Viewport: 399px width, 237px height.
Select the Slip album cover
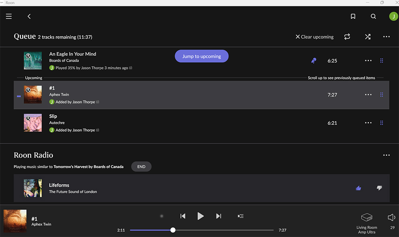click(33, 123)
